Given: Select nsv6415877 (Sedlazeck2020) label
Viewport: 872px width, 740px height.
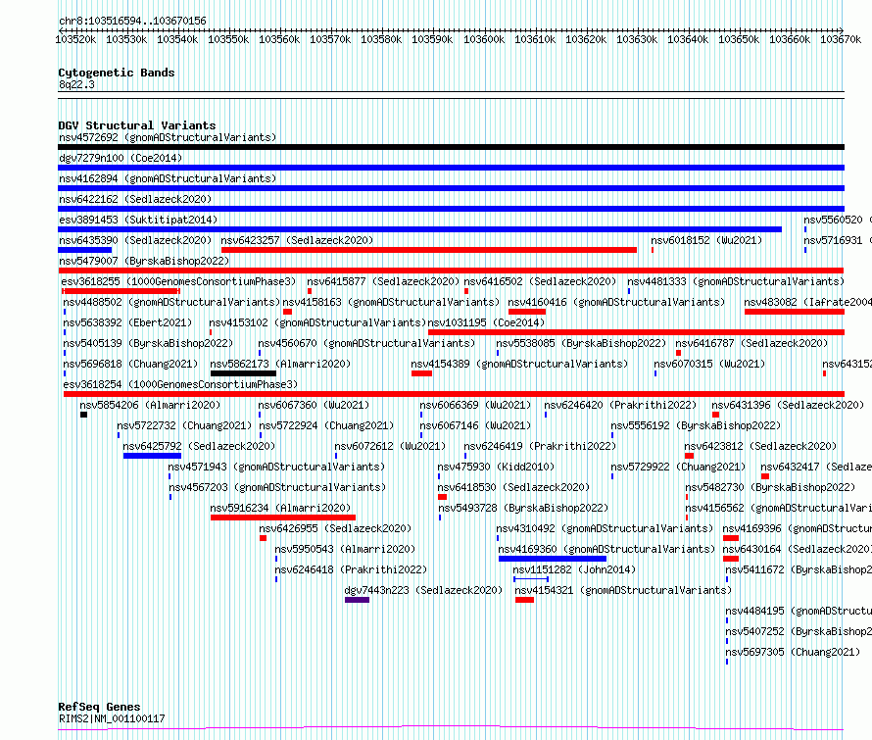Looking at the screenshot, I should (x=383, y=281).
